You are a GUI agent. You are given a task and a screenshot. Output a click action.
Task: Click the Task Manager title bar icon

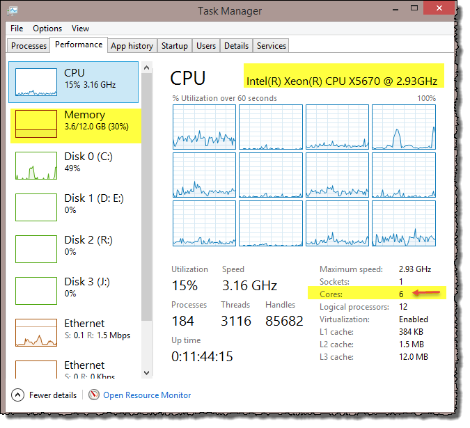click(13, 10)
